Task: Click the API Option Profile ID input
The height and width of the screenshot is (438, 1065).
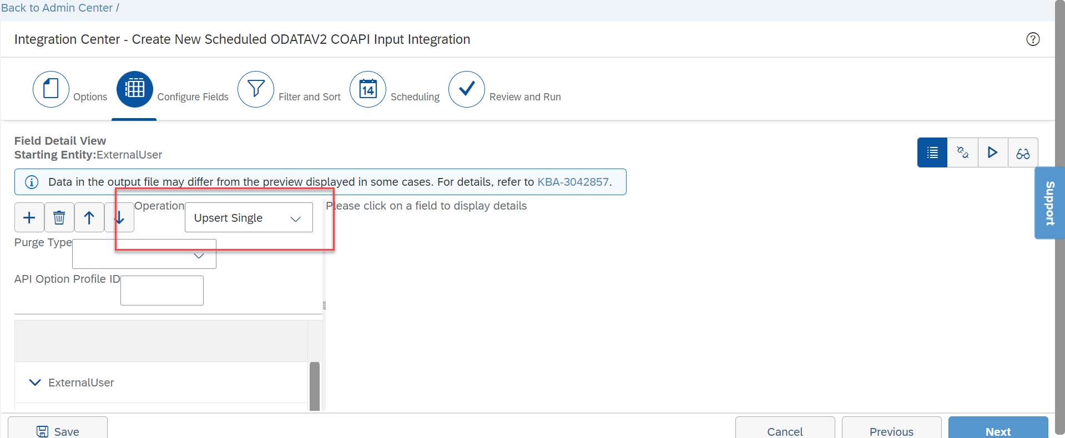Action: tap(162, 291)
